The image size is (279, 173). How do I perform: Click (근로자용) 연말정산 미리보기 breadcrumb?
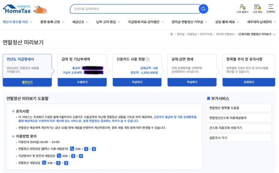pos(255,34)
